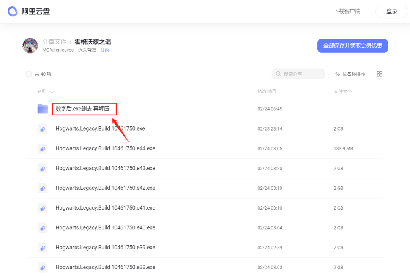The height and width of the screenshot is (276, 410).
Task: Click file icon of 10461750.e42.exe
Action: click(43, 188)
